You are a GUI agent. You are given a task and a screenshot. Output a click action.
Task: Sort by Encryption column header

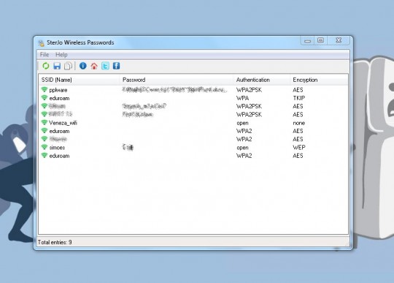click(x=319, y=80)
